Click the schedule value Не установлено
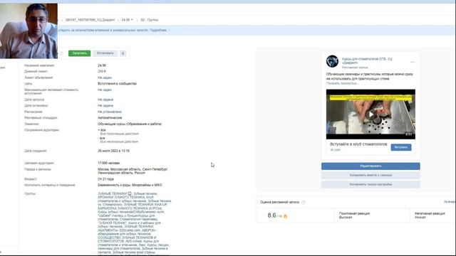456x256 pixels. tap(110, 112)
